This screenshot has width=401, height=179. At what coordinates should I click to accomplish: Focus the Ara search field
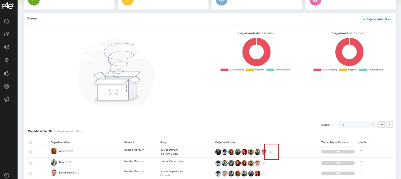pyautogui.click(x=355, y=125)
